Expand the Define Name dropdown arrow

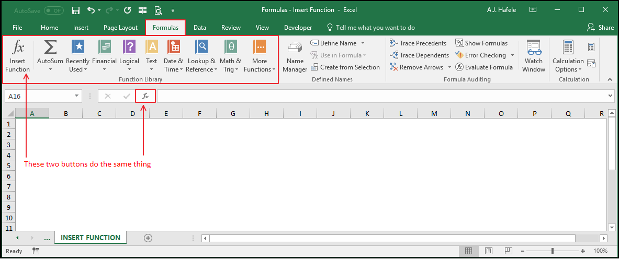[363, 43]
